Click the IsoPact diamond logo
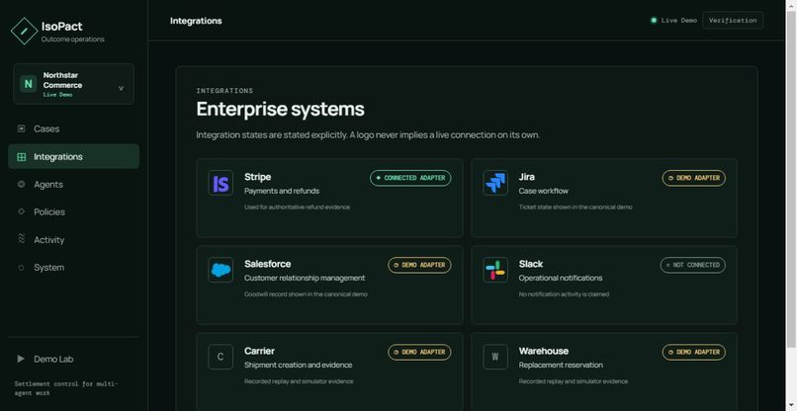The width and height of the screenshot is (797, 411). (x=24, y=31)
